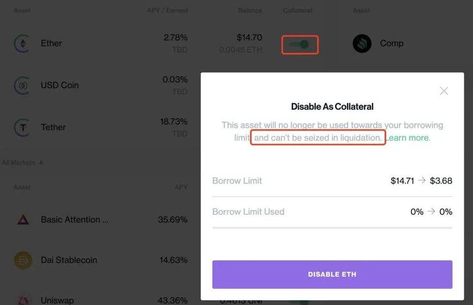
Task: Click the Dai Stablecoin icon
Action: coord(23,260)
